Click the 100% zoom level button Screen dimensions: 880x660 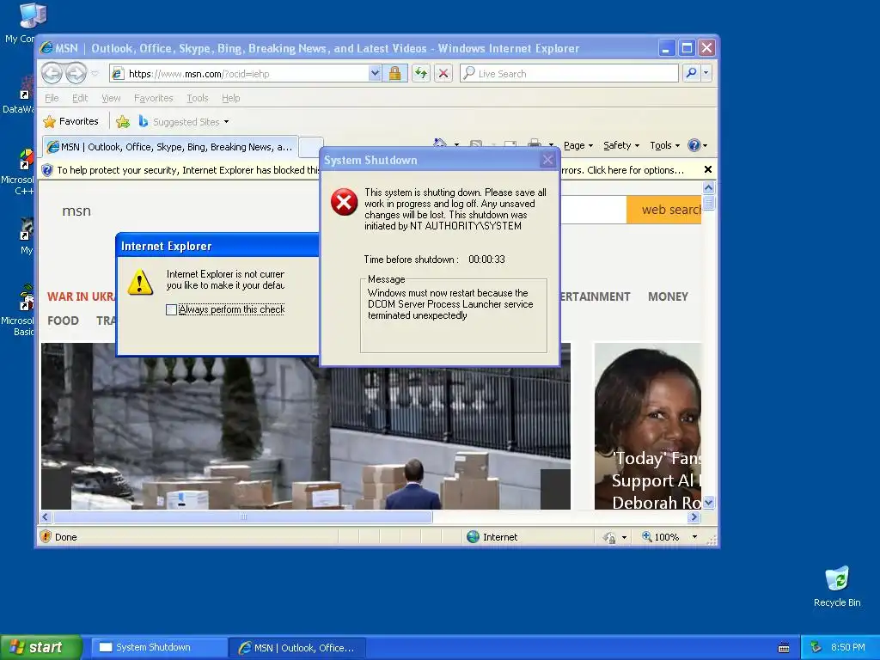661,537
